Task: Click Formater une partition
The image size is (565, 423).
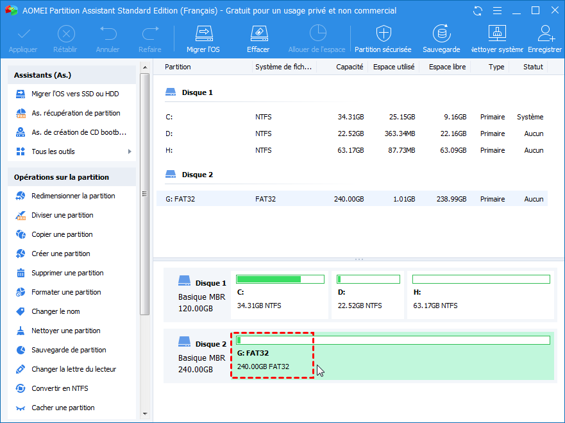Action: click(66, 292)
